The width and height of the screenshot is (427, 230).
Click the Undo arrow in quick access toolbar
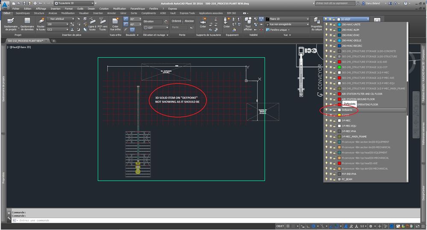tap(40, 3)
